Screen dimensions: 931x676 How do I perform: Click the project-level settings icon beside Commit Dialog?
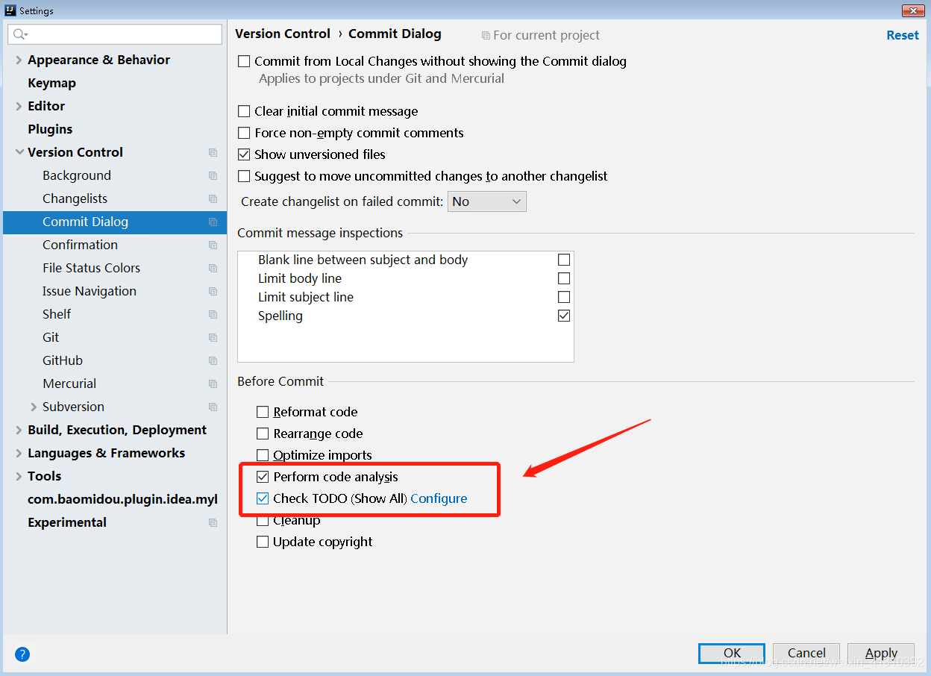coord(213,222)
